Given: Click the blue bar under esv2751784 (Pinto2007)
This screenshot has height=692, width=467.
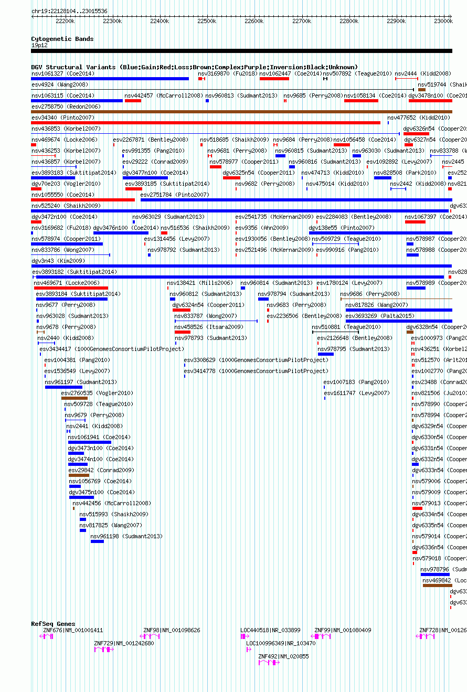Looking at the screenshot, I should point(296,200).
